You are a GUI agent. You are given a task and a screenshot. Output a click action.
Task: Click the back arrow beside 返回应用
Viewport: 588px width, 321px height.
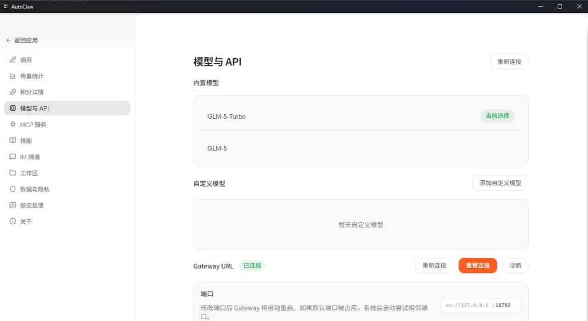[x=8, y=40]
